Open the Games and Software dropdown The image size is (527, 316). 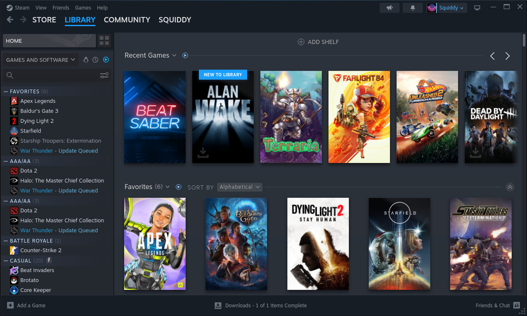40,60
